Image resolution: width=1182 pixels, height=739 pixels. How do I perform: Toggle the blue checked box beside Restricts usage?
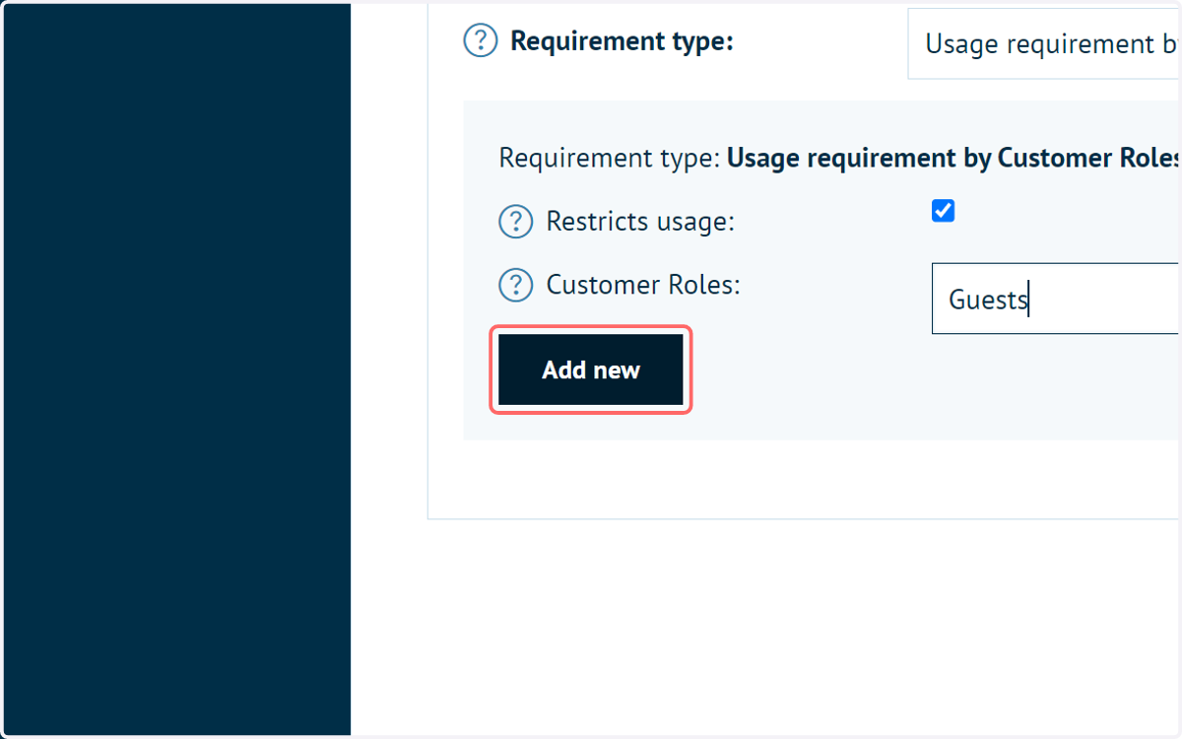click(943, 211)
